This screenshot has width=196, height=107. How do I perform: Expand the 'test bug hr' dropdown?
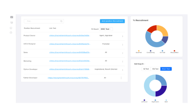pyautogui.click(x=140, y=64)
